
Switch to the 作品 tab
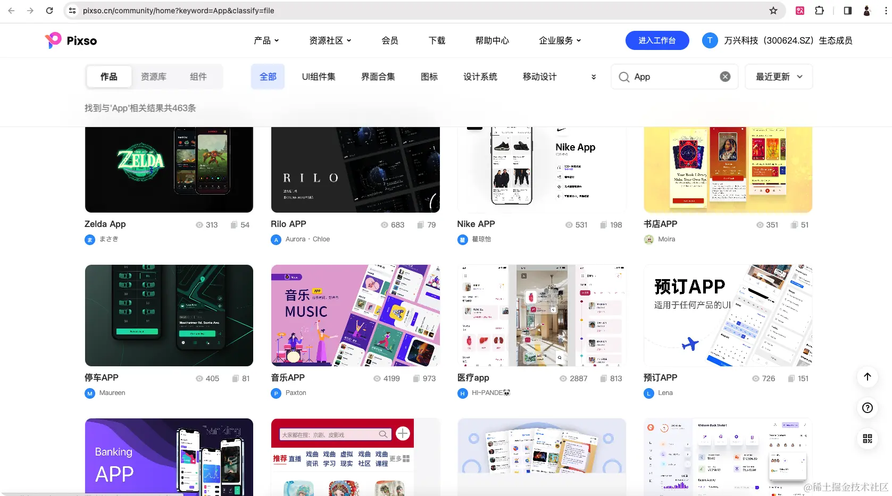click(x=109, y=77)
